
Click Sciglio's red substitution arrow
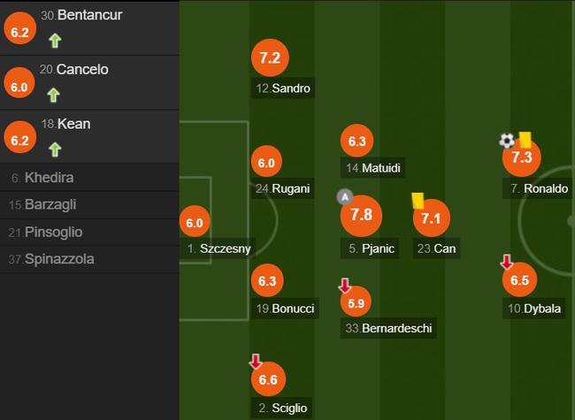(x=256, y=362)
